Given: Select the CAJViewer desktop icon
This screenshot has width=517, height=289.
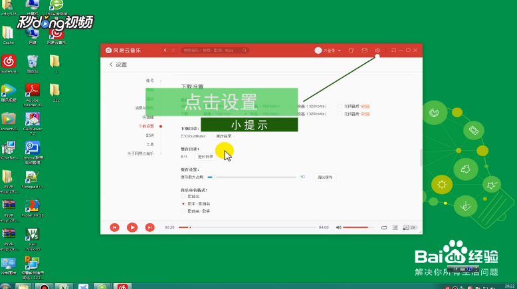Looking at the screenshot, I should click(33, 124).
